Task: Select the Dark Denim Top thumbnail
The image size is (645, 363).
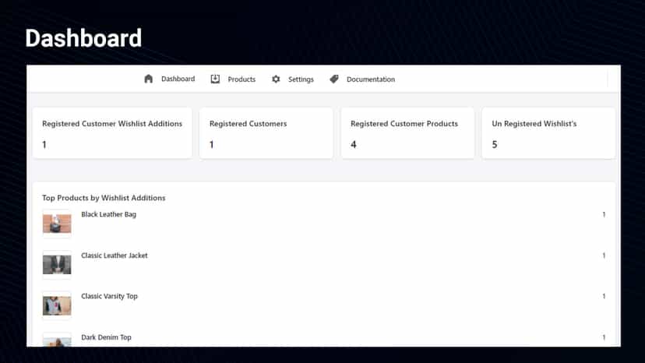Action: (x=57, y=340)
